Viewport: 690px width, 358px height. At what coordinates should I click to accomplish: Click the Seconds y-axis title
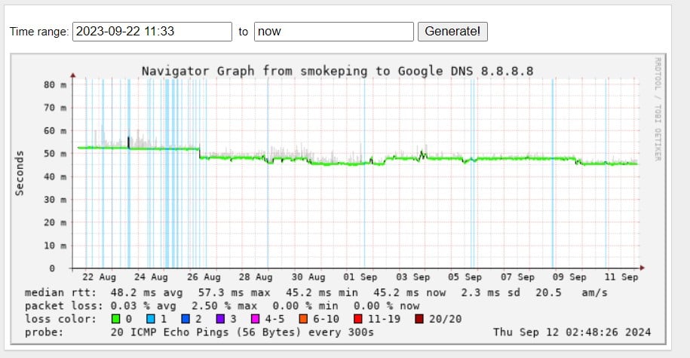coord(20,173)
